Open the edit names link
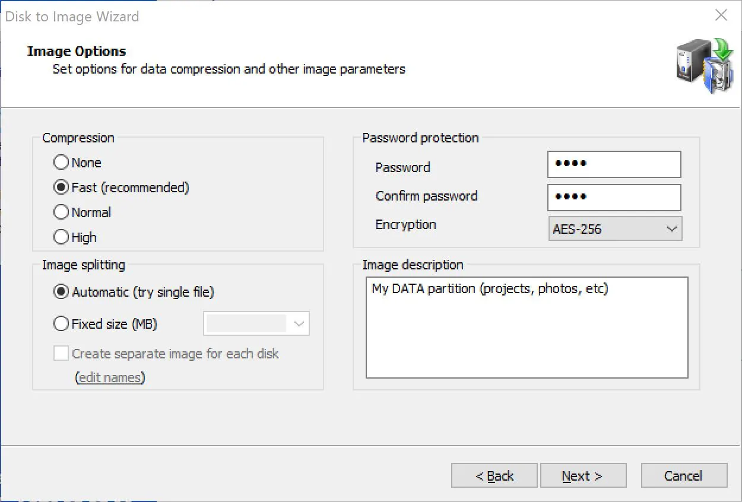The image size is (742, 502). [110, 377]
